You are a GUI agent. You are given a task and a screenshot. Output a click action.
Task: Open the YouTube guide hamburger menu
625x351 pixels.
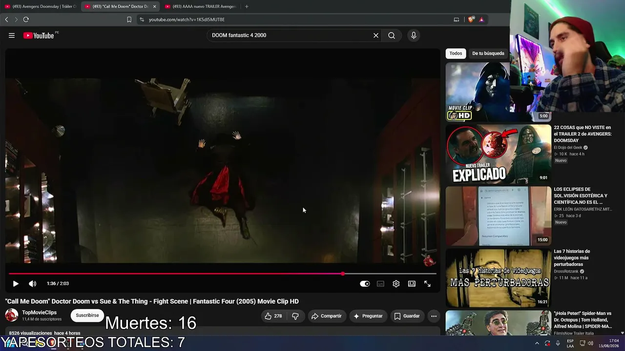pyautogui.click(x=12, y=36)
